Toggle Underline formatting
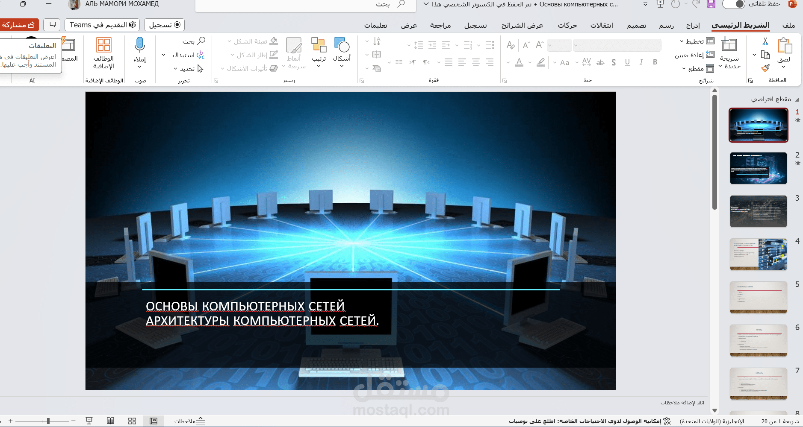Screen dimensions: 803x427 627,62
